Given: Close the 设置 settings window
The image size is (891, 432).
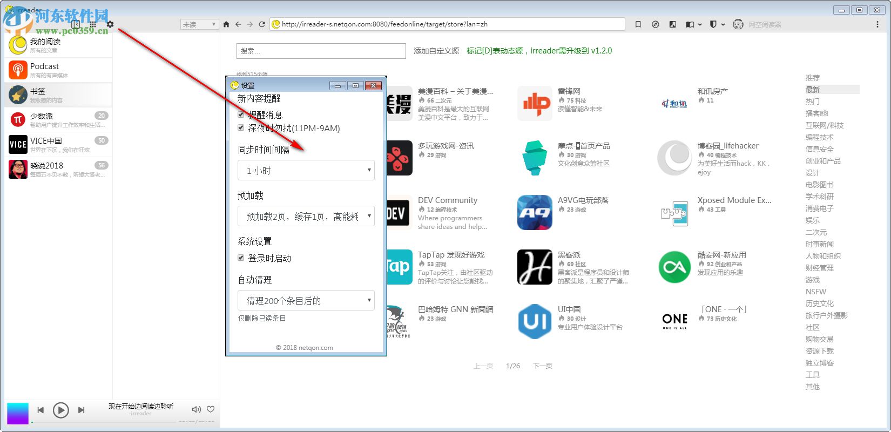Looking at the screenshot, I should click(x=373, y=85).
